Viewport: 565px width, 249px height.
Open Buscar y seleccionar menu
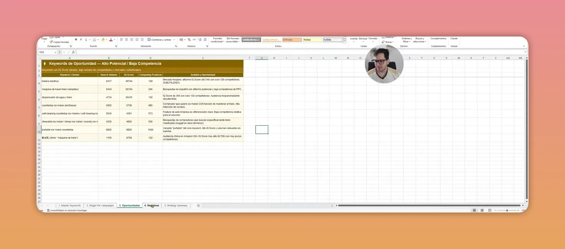point(420,40)
